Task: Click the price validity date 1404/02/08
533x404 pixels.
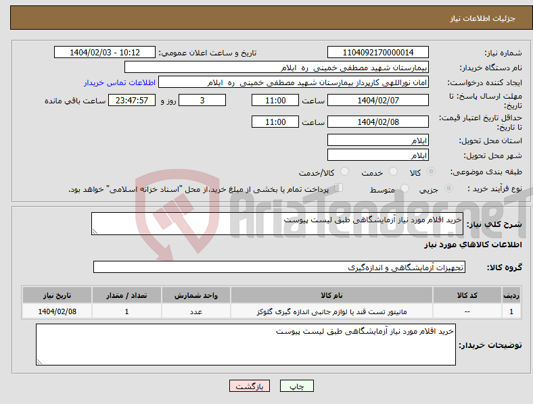Action: 378,122
